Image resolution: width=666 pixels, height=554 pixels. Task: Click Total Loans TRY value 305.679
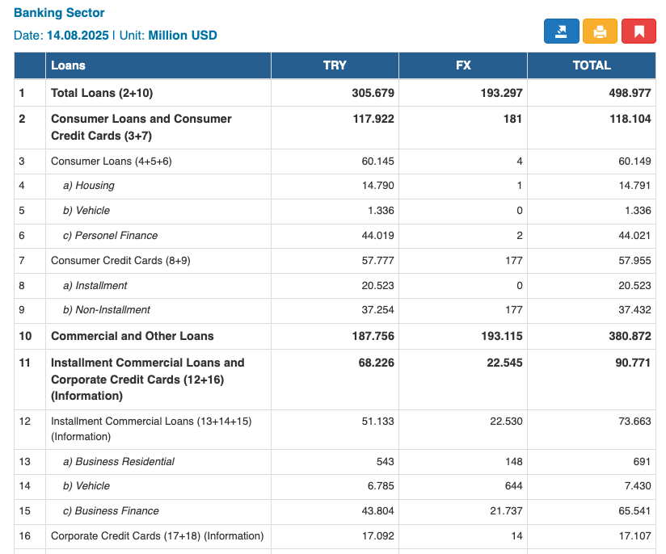pyautogui.click(x=373, y=93)
